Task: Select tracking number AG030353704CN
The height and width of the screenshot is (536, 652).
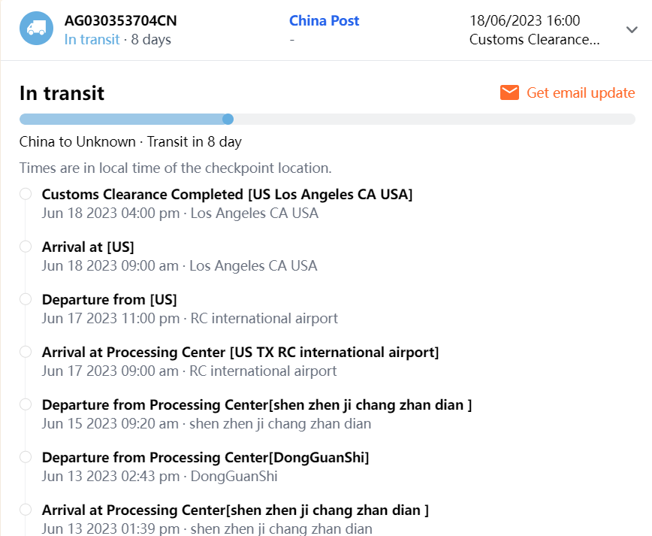Action: click(121, 20)
